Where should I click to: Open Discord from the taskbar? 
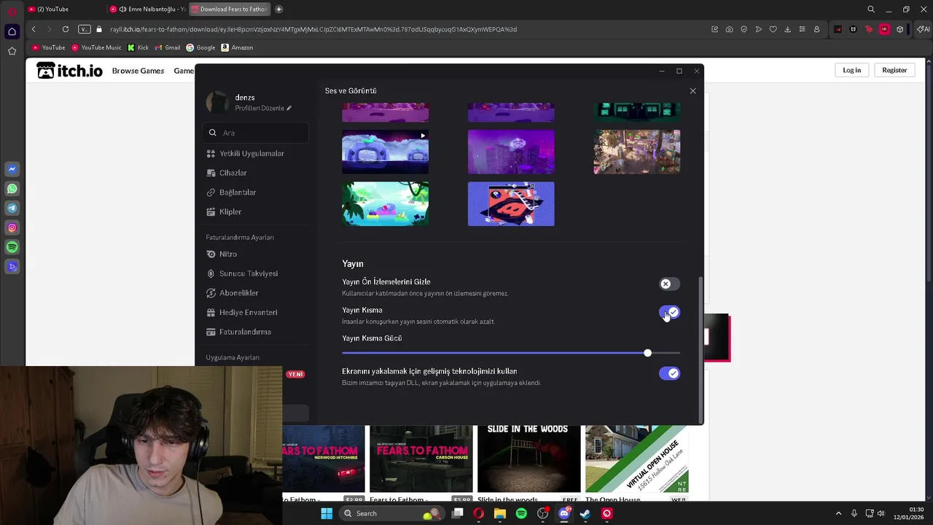(x=563, y=513)
